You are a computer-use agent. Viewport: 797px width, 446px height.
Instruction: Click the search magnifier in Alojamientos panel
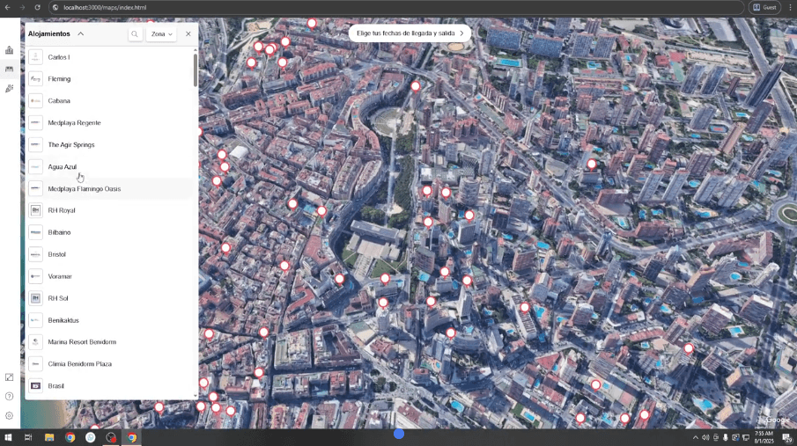135,34
